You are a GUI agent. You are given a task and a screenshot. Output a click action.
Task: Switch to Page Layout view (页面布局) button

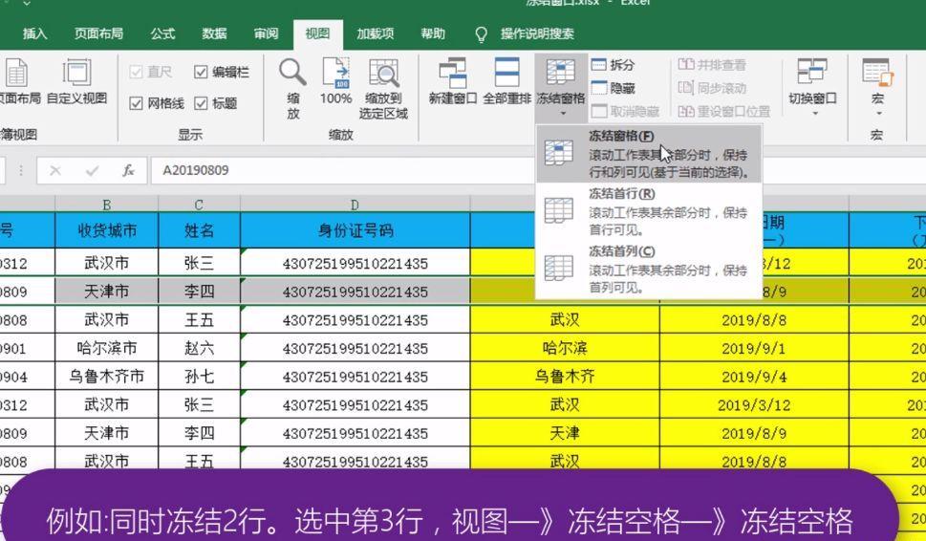pyautogui.click(x=18, y=81)
